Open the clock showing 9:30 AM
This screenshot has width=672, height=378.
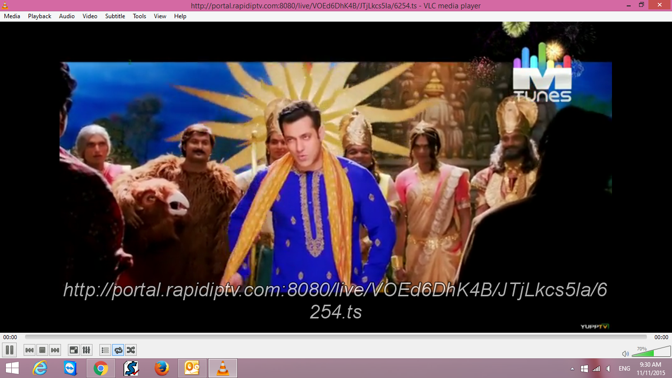650,369
